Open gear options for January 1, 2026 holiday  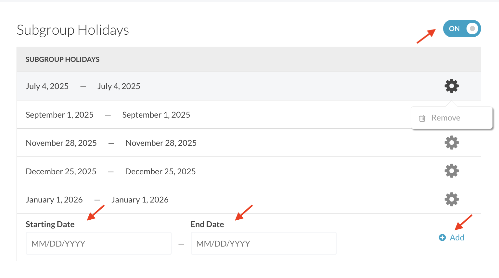pyautogui.click(x=452, y=199)
